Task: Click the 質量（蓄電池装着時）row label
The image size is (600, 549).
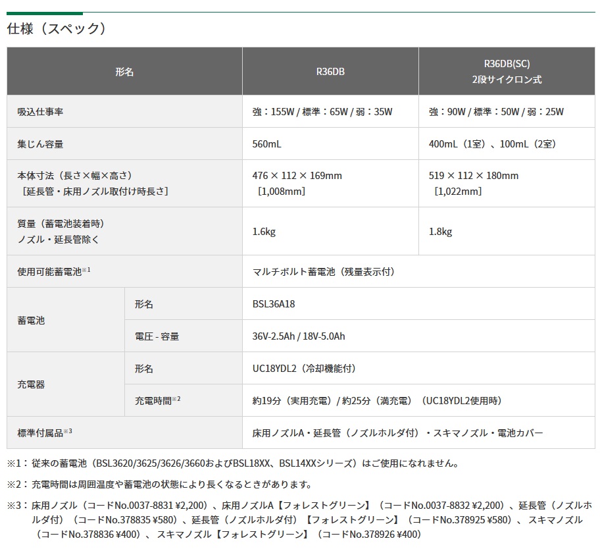Action: tap(124, 231)
